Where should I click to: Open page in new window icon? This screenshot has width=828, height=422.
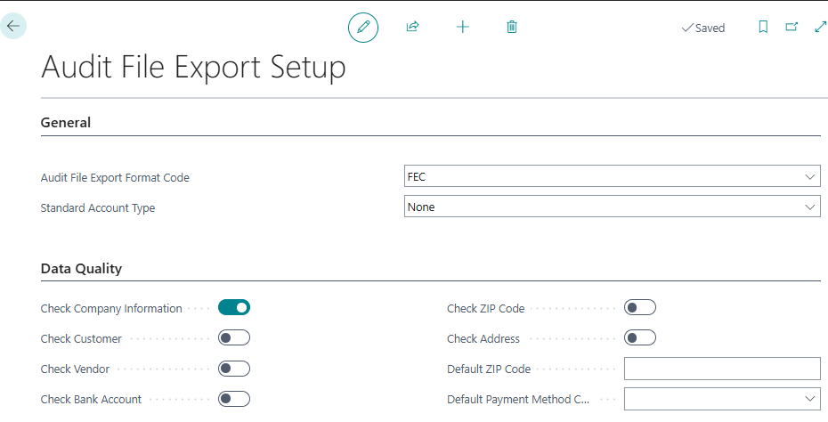point(791,27)
